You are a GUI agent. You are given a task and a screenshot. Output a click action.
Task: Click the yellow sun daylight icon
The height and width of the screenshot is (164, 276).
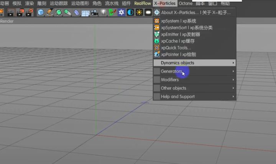click(139, 13)
